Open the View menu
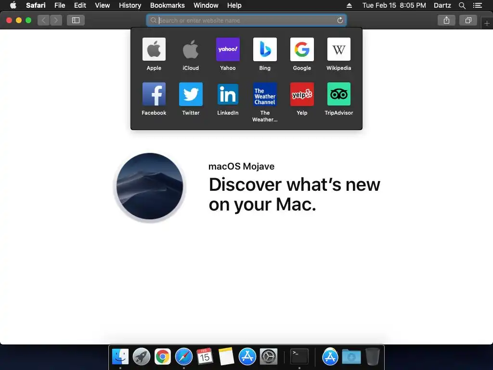493x370 pixels. coord(102,5)
